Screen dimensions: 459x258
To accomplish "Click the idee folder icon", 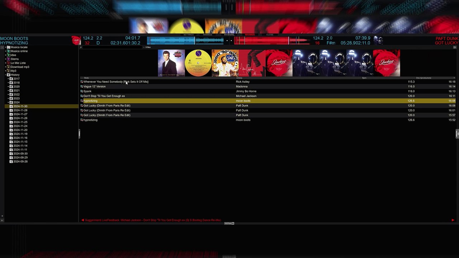I will (9, 55).
